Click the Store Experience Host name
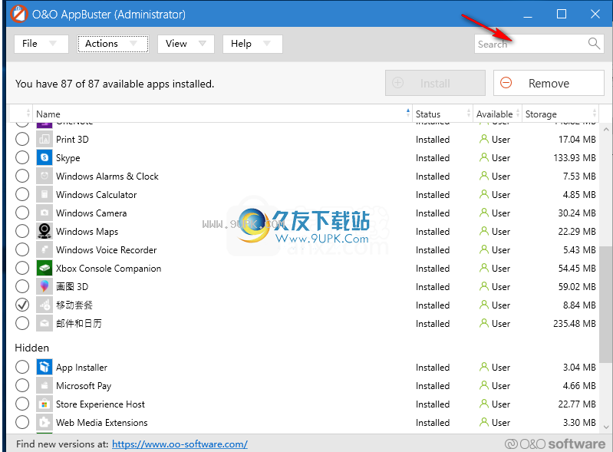This screenshot has width=613, height=452. coord(100,404)
